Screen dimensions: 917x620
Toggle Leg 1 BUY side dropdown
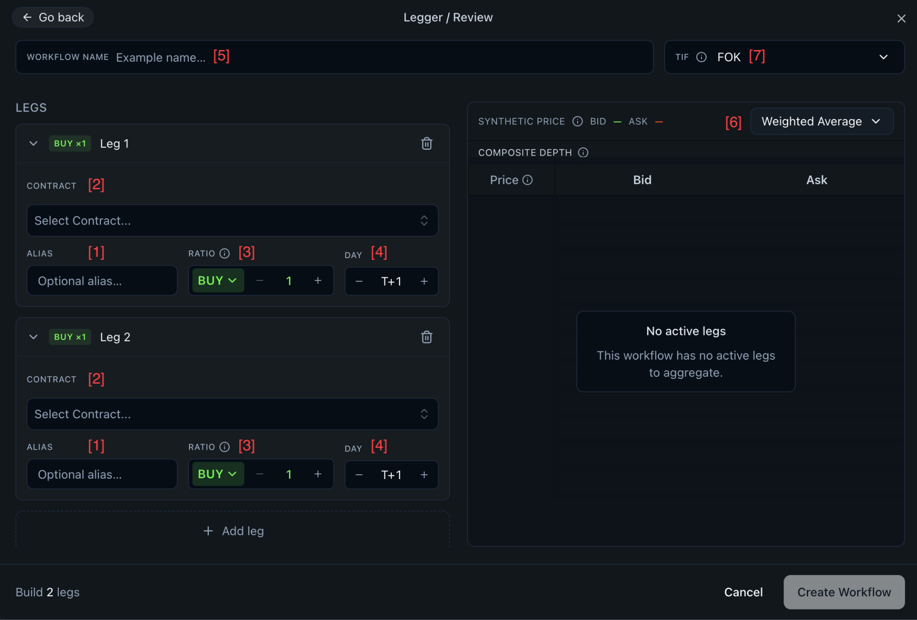[x=218, y=280]
